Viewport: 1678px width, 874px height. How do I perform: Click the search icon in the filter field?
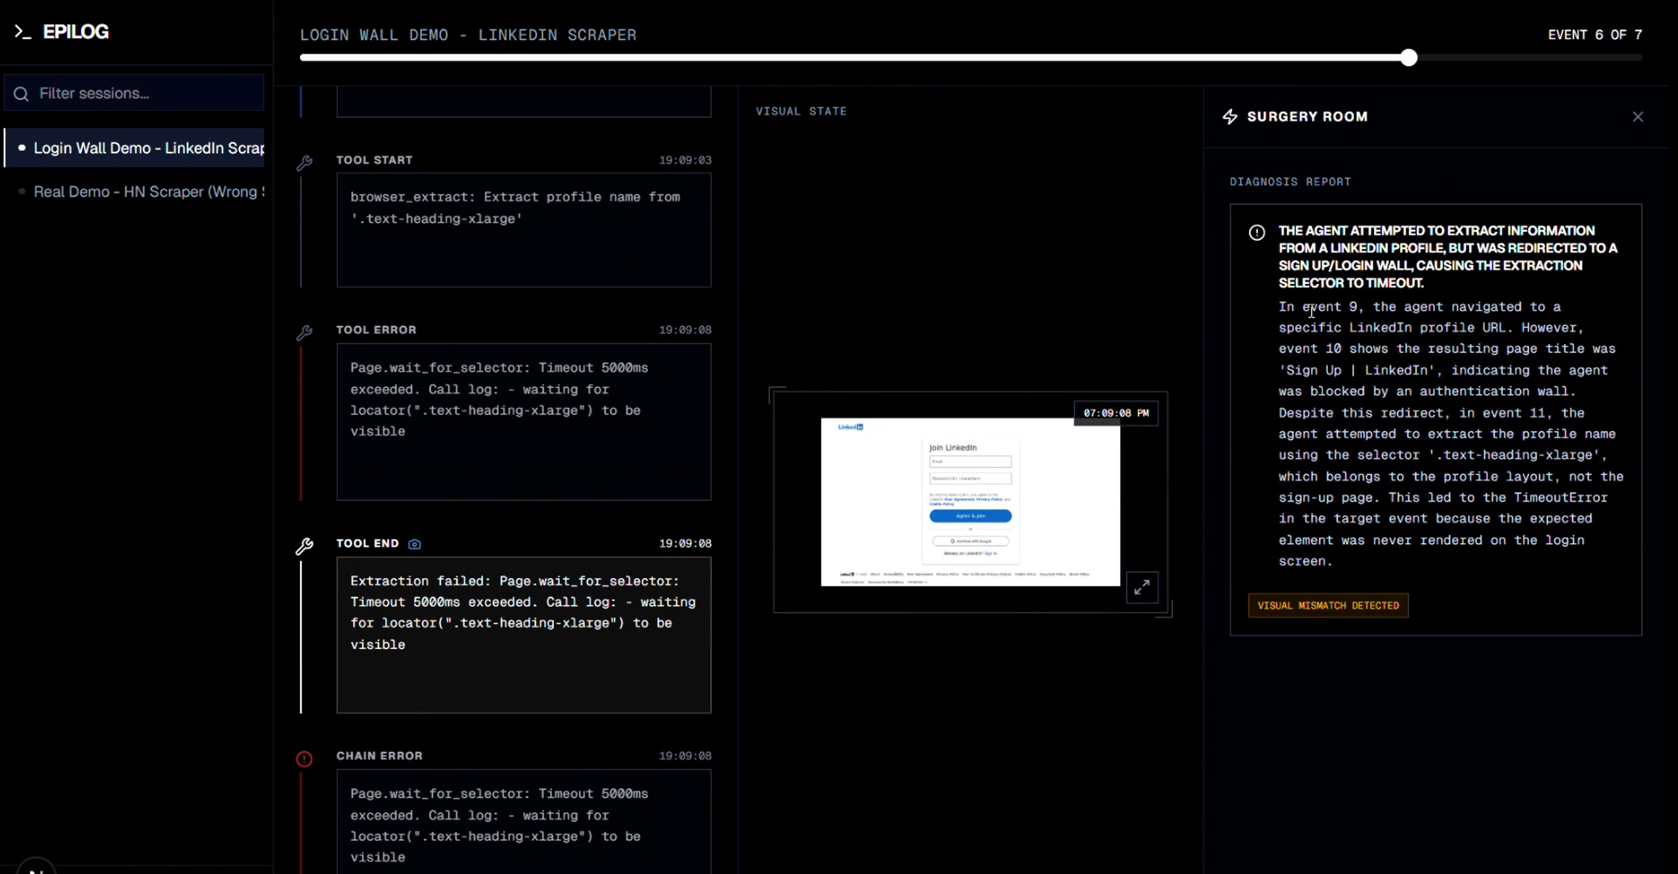point(20,93)
